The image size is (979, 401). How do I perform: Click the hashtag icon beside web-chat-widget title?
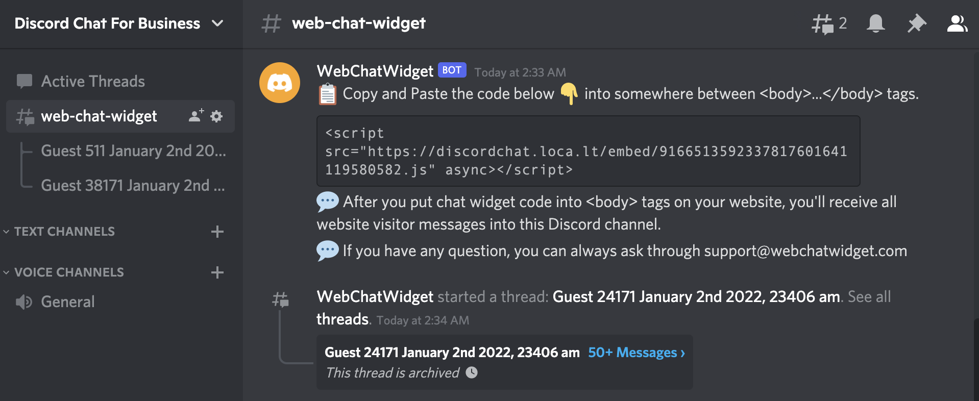pyautogui.click(x=271, y=23)
